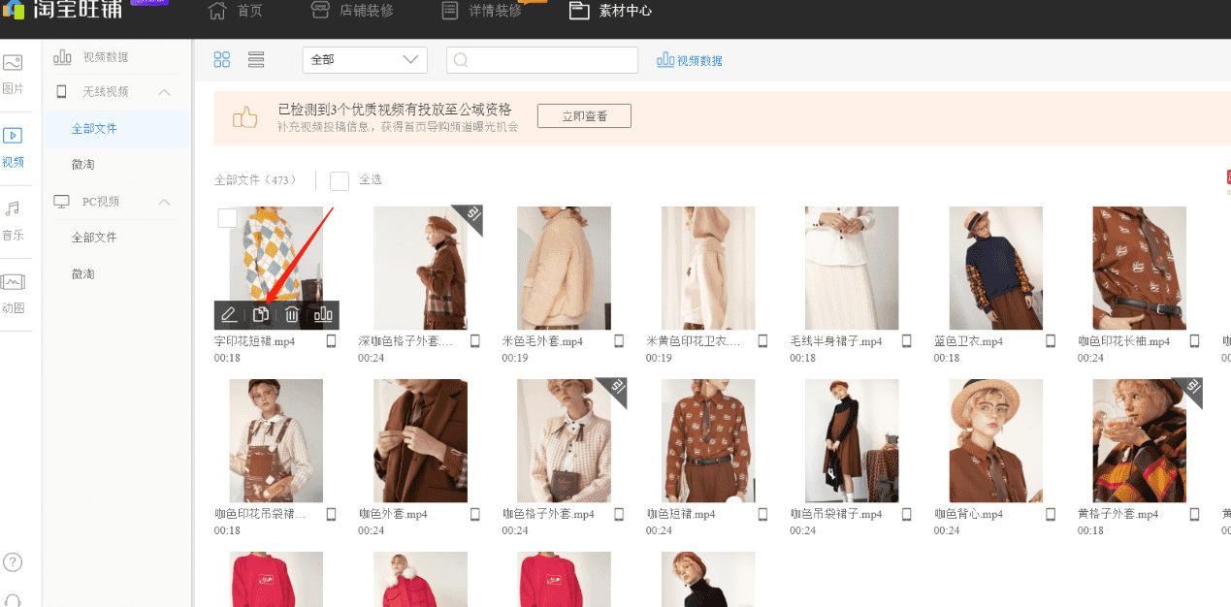Click the copy icon on 字印花短裙.mp4

coord(260,315)
